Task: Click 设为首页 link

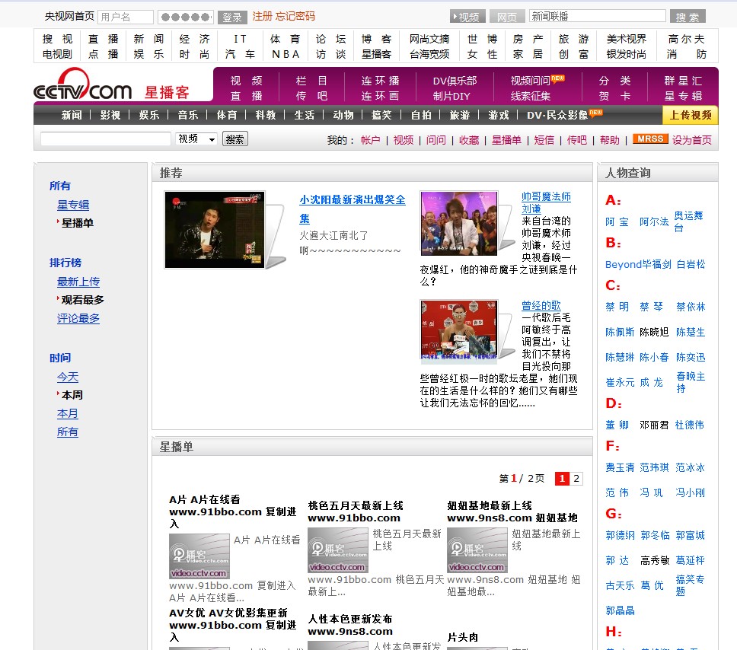Action: [x=691, y=140]
